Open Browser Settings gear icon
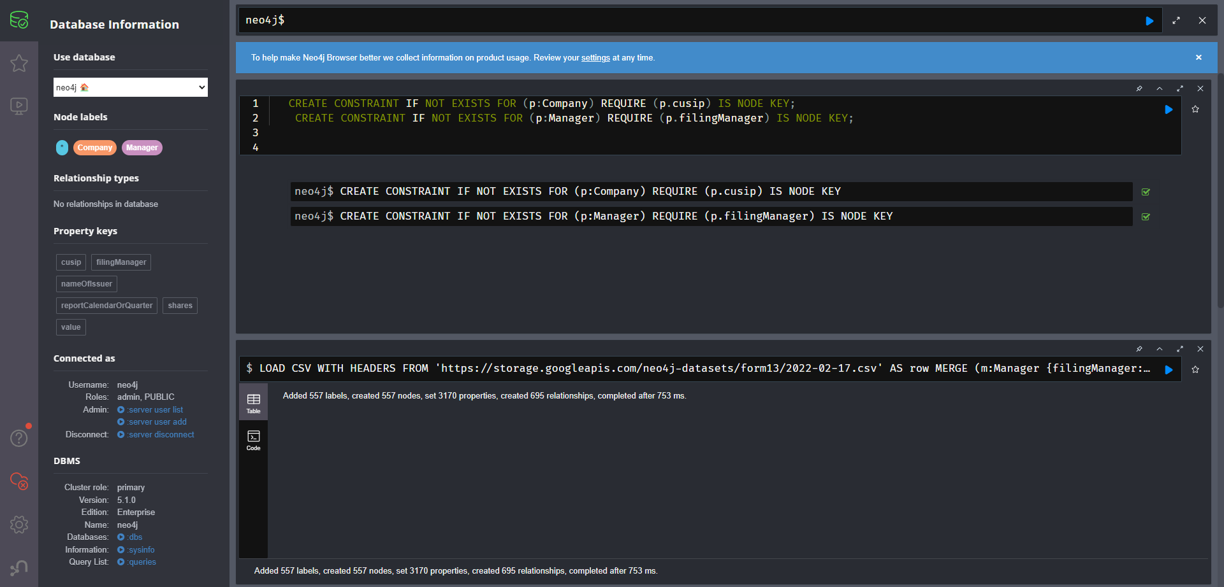Screen dimensions: 1224x587 click(19, 525)
